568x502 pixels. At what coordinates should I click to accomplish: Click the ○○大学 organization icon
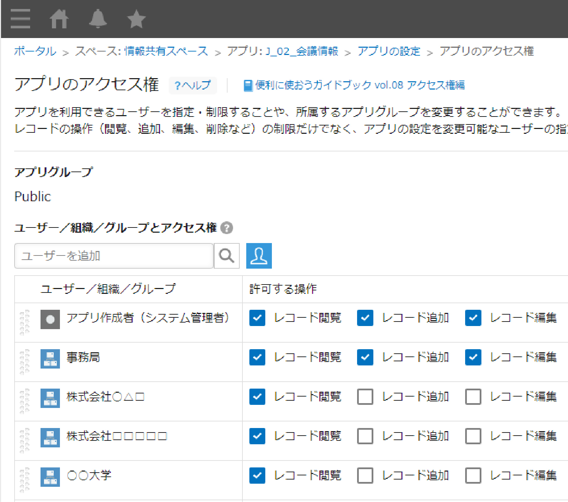pos(50,477)
